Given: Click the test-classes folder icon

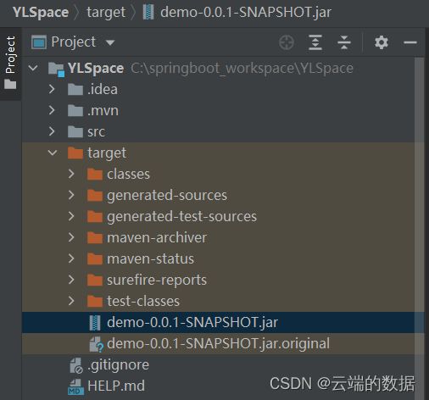Looking at the screenshot, I should pyautogui.click(x=95, y=301).
